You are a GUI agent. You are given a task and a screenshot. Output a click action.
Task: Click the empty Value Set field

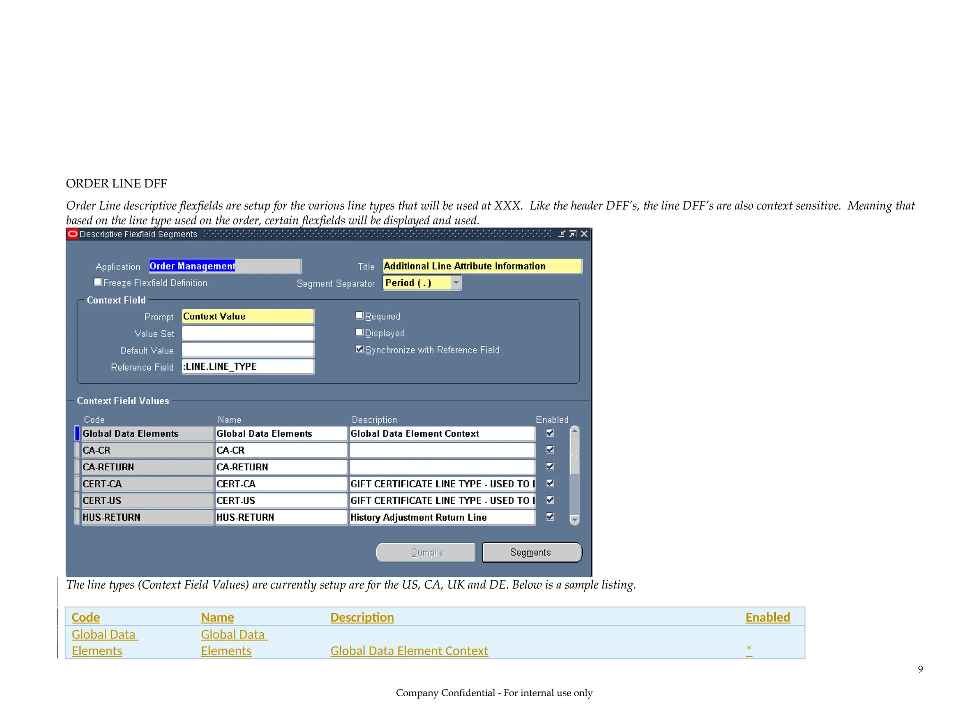(248, 333)
